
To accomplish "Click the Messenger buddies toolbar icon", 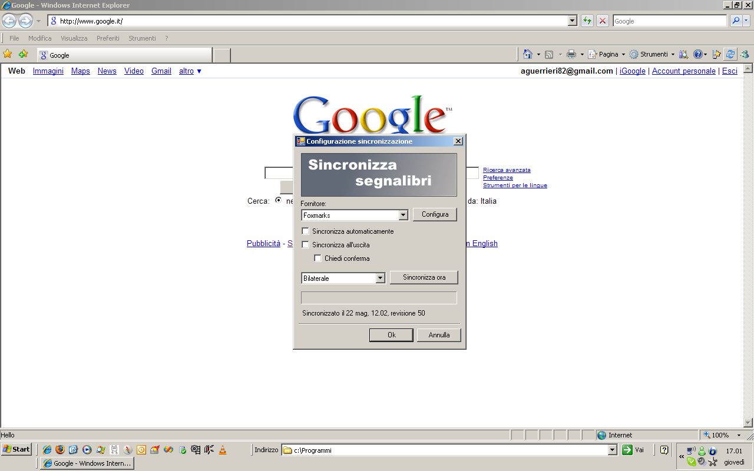I will click(x=745, y=54).
